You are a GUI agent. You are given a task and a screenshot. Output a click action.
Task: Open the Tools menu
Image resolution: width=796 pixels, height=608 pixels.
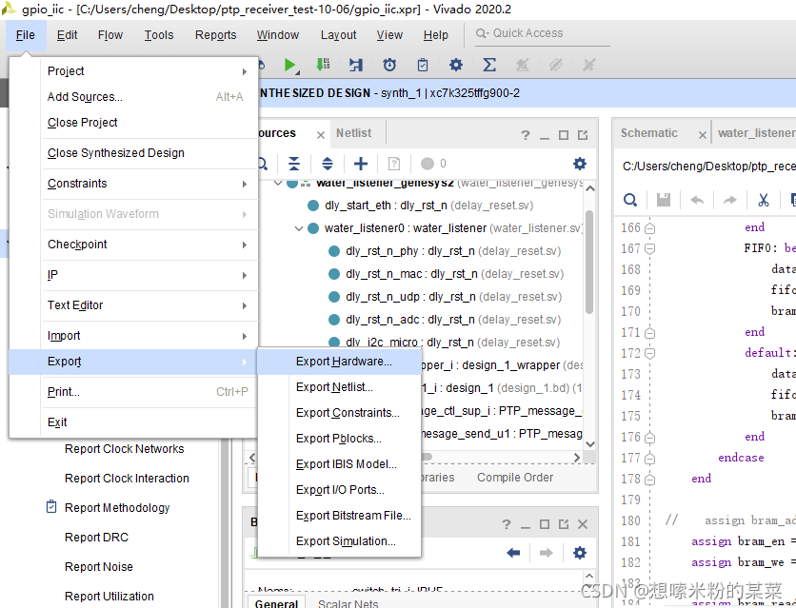(x=159, y=35)
